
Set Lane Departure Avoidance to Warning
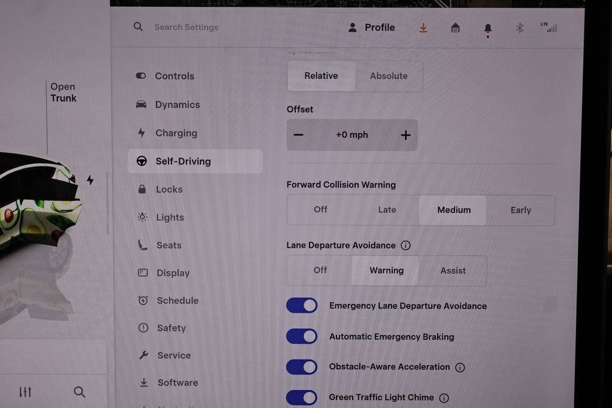(x=387, y=271)
